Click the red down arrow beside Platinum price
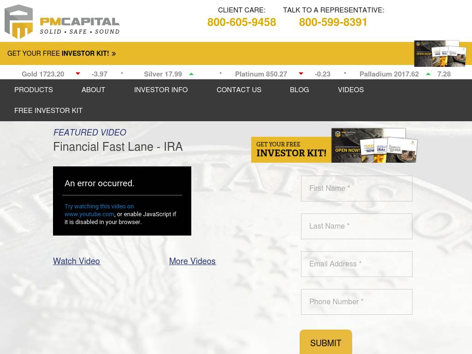Screen dimensions: 472x354 [x=301, y=73]
